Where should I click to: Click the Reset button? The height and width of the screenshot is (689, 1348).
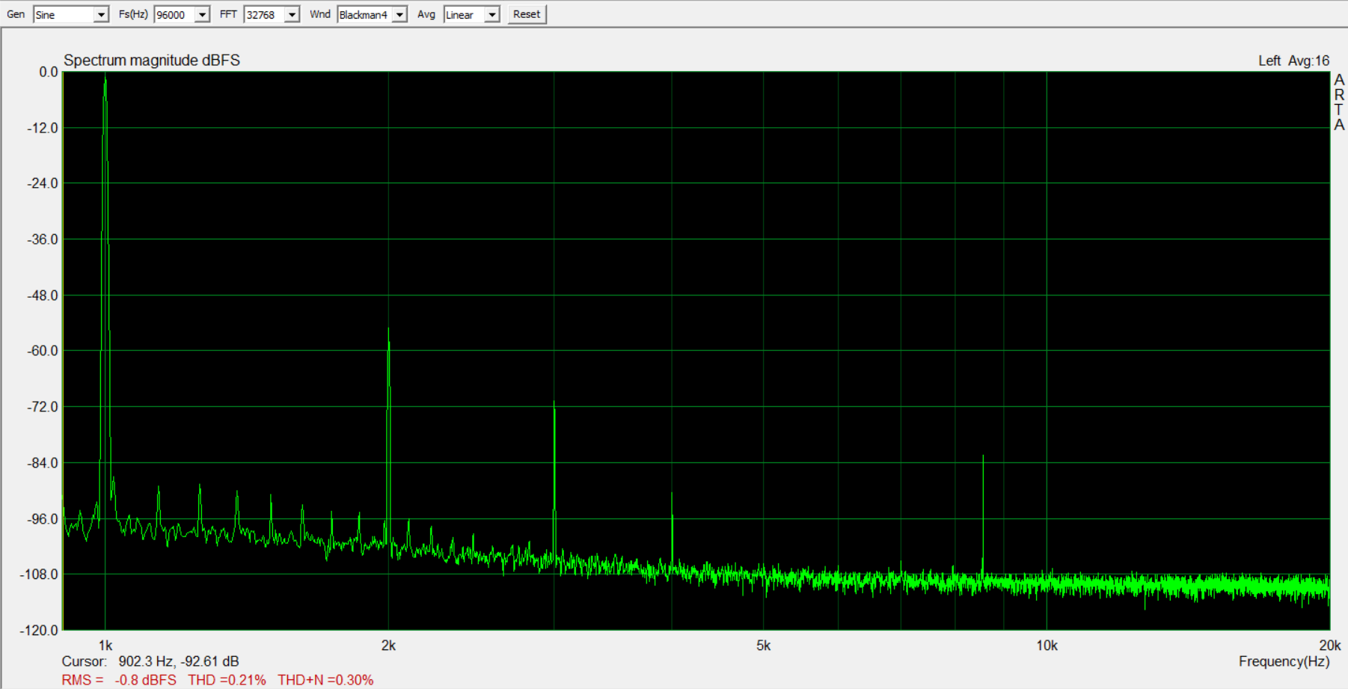(527, 14)
